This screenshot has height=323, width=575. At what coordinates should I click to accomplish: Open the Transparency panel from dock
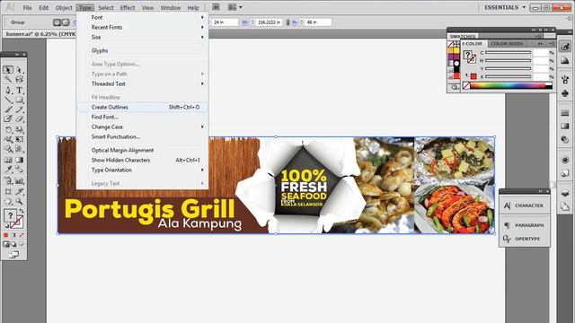(565, 140)
